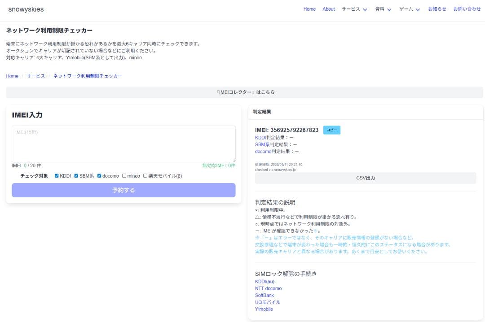
Task: Expand the 資料 menu
Action: [381, 9]
